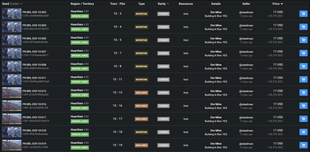Click 17 USD price on row 10 / 3
The width and height of the screenshot is (310, 152).
[278, 12]
